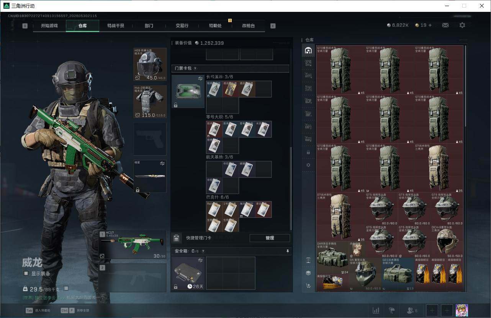Image resolution: width=491 pixels, height=318 pixels.
Task: Click the 管理 button
Action: [x=270, y=238]
